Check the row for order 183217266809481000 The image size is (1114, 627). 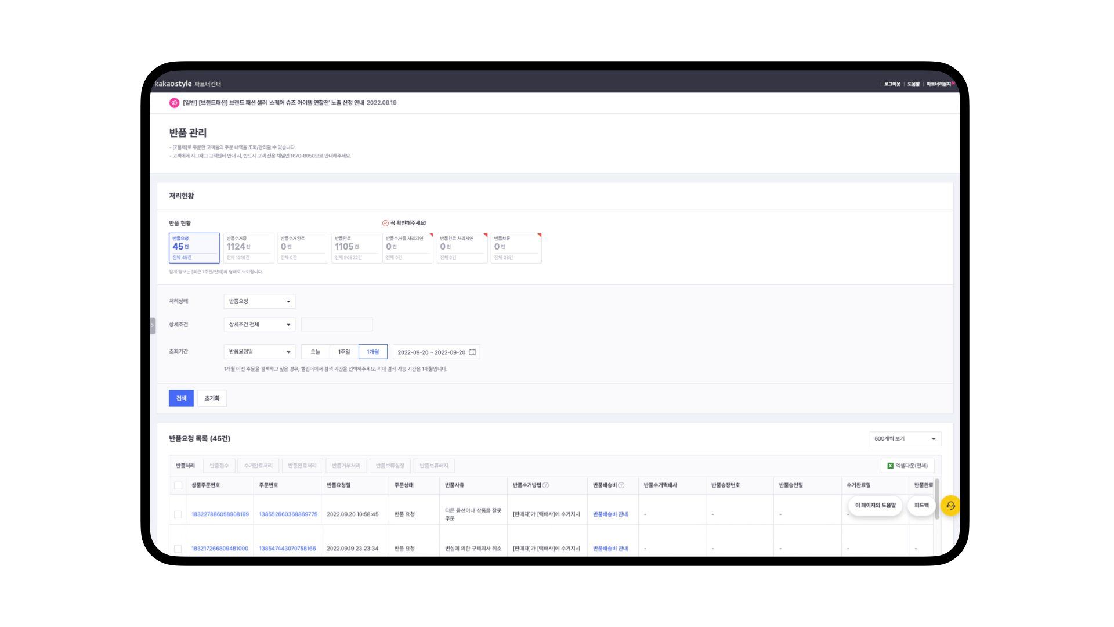click(178, 549)
